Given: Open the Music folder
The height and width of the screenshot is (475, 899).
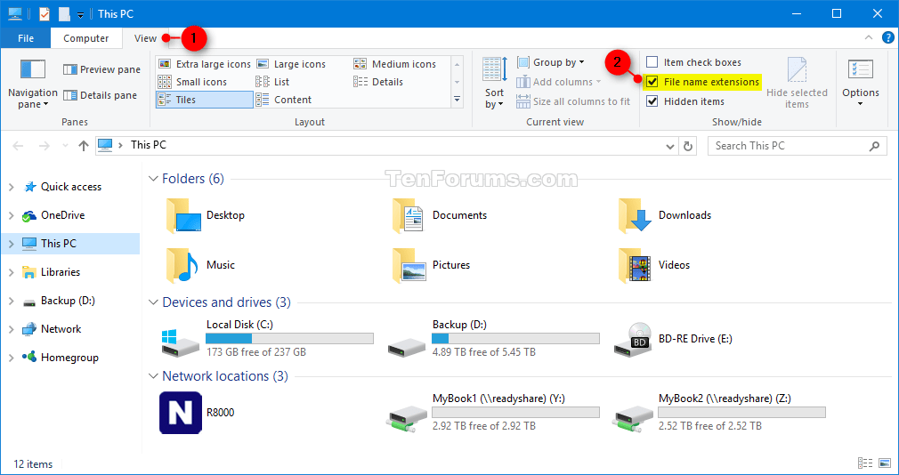Looking at the screenshot, I should coord(200,265).
